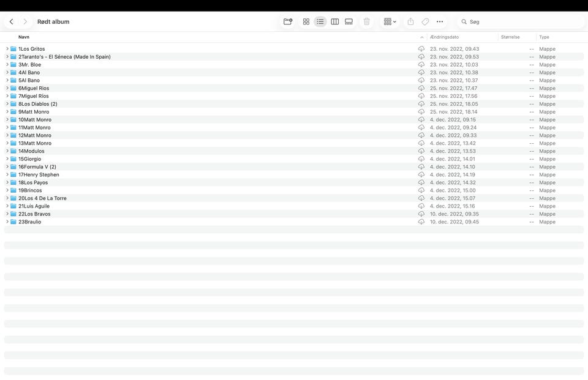Toggle sort direction arrow in Navn header
Viewport: 588px width, 380px height.
click(x=422, y=37)
